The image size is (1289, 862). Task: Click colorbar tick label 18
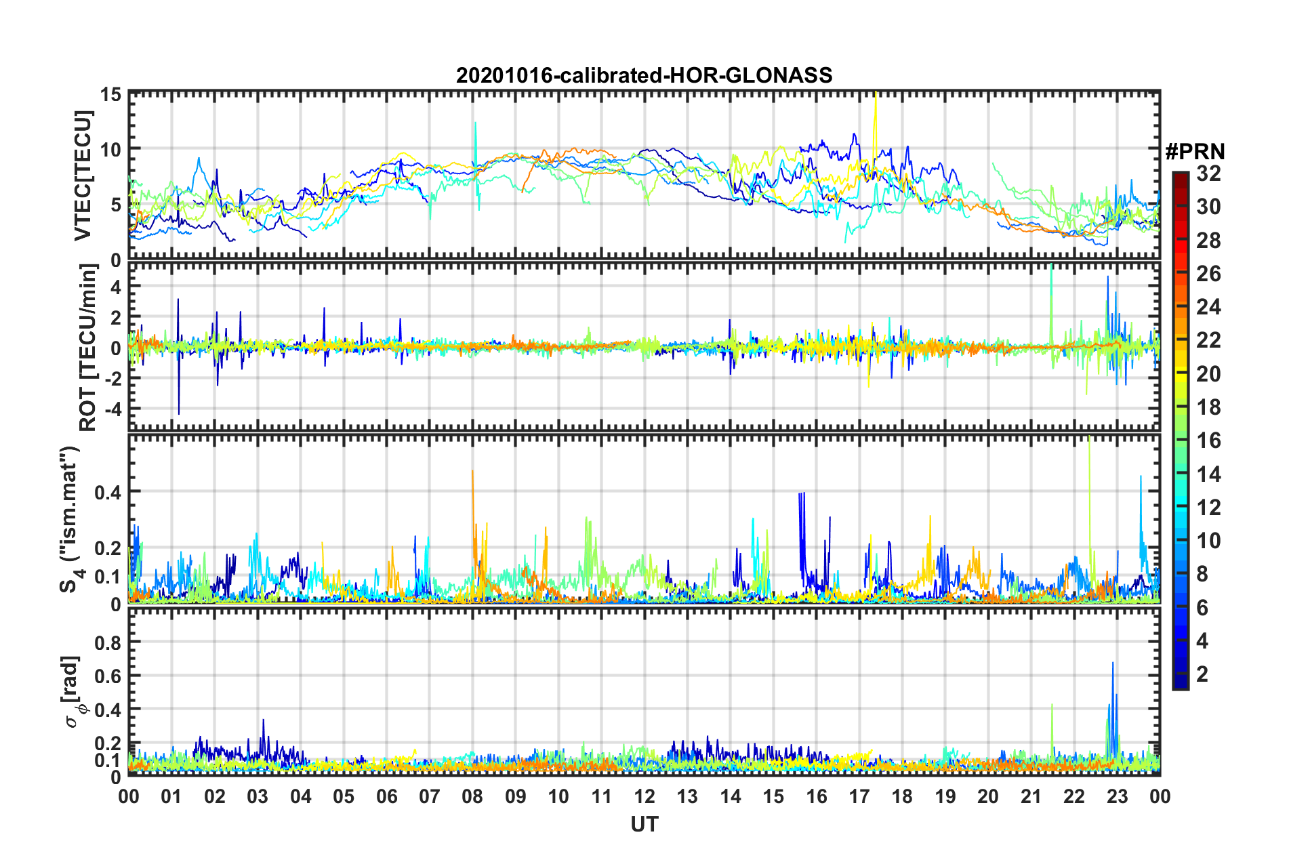(1208, 407)
